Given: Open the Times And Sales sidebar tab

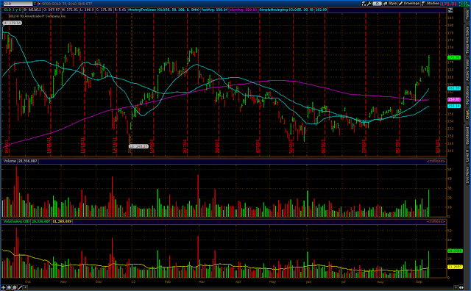Looking at the screenshot, I should tap(467, 40).
